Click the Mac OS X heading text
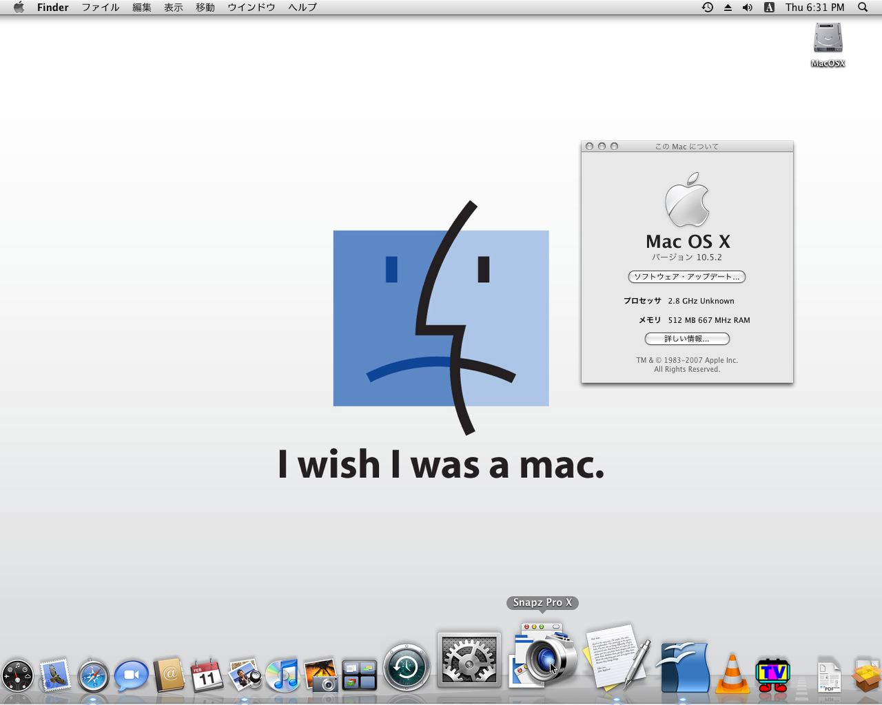The height and width of the screenshot is (705, 882). click(x=688, y=242)
